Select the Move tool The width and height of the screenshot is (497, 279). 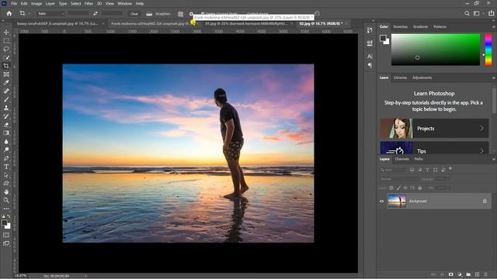[6, 33]
